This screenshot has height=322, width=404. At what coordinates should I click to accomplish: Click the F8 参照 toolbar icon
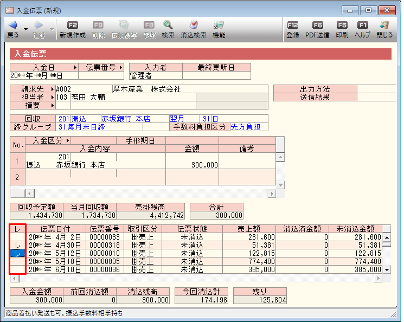click(x=149, y=25)
